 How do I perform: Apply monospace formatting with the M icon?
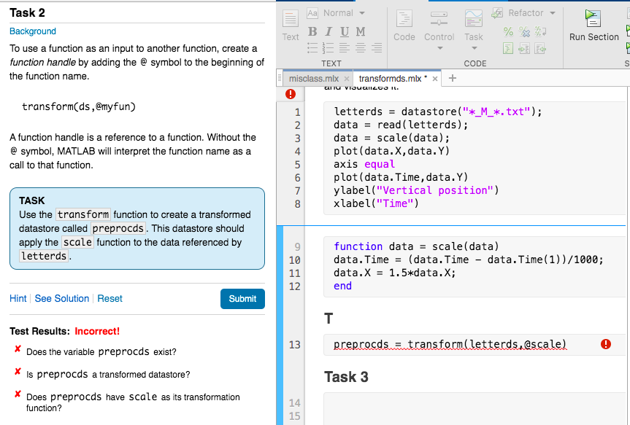tap(361, 31)
